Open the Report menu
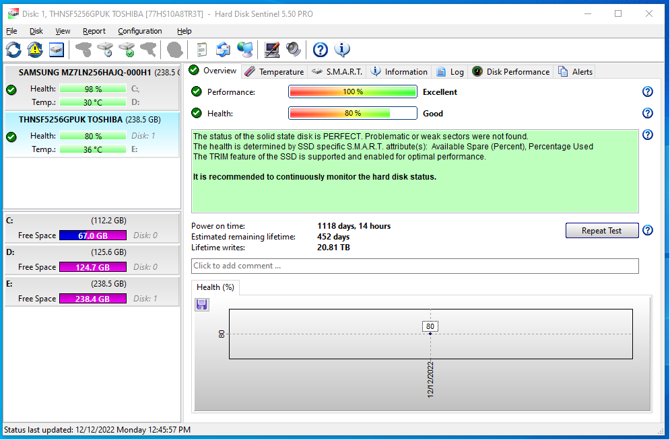 [x=94, y=31]
